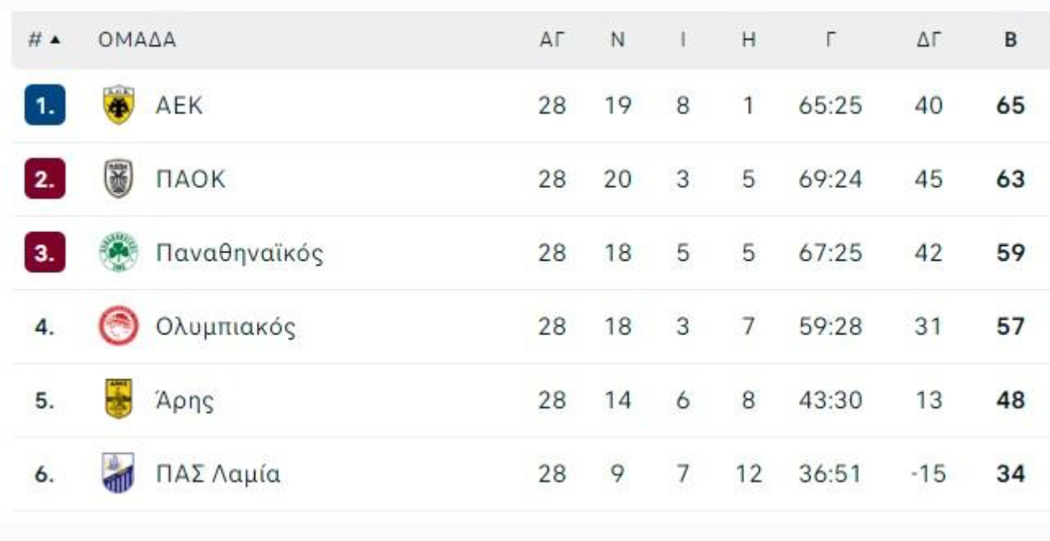
Task: Click the blue position 1 badge
Action: coord(45,107)
